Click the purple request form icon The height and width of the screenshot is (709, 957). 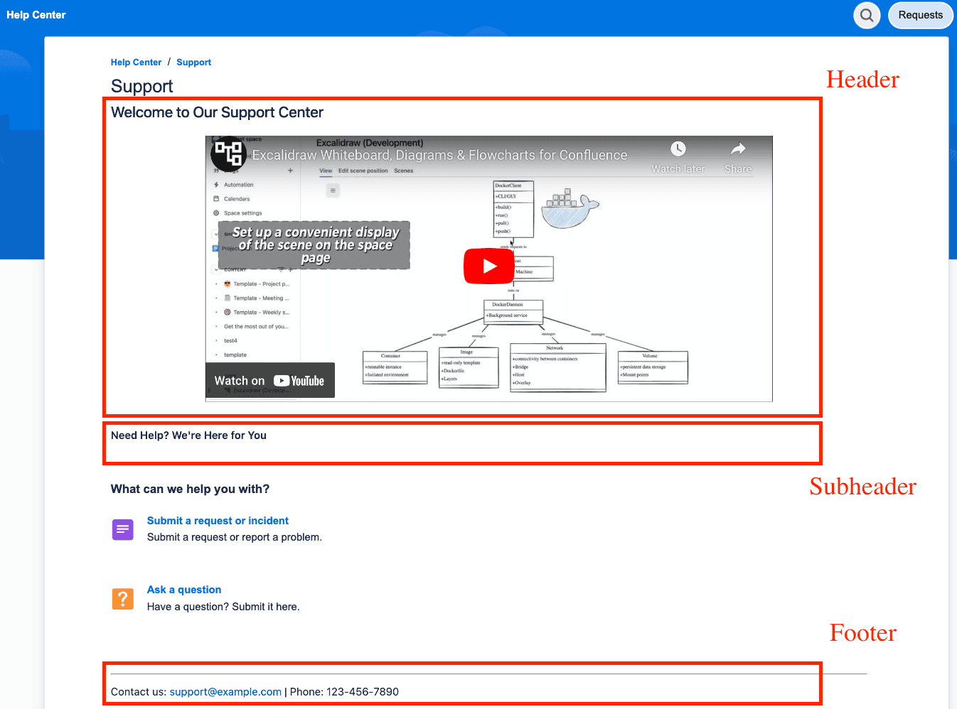[x=123, y=529]
